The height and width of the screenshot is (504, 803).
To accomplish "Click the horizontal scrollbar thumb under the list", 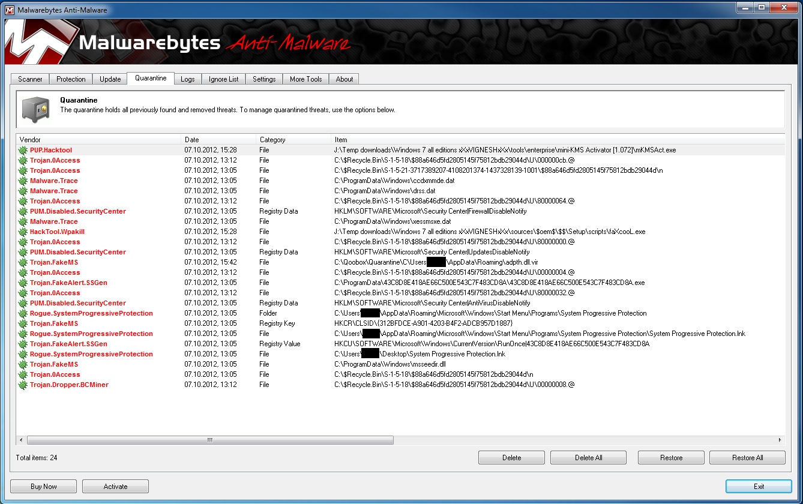I will pos(210,440).
